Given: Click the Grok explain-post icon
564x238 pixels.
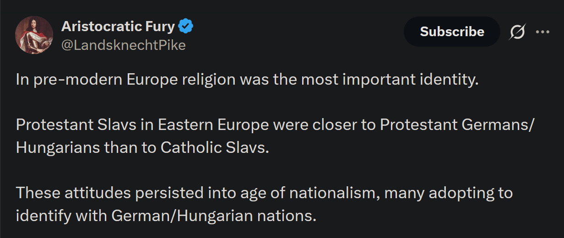Looking at the screenshot, I should point(517,32).
